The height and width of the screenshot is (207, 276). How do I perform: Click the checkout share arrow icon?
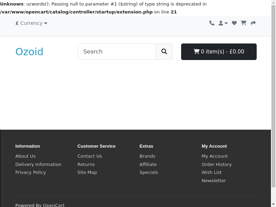[253, 23]
